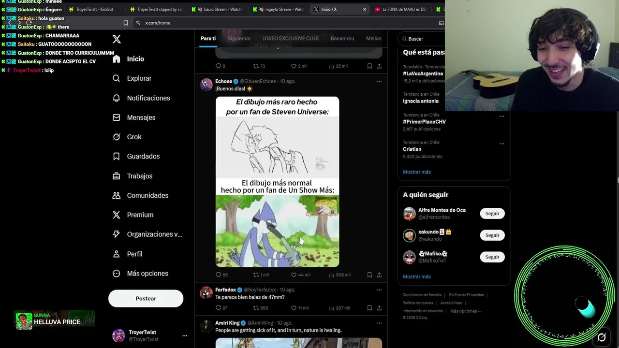Share the Farfadox post

pos(379,308)
